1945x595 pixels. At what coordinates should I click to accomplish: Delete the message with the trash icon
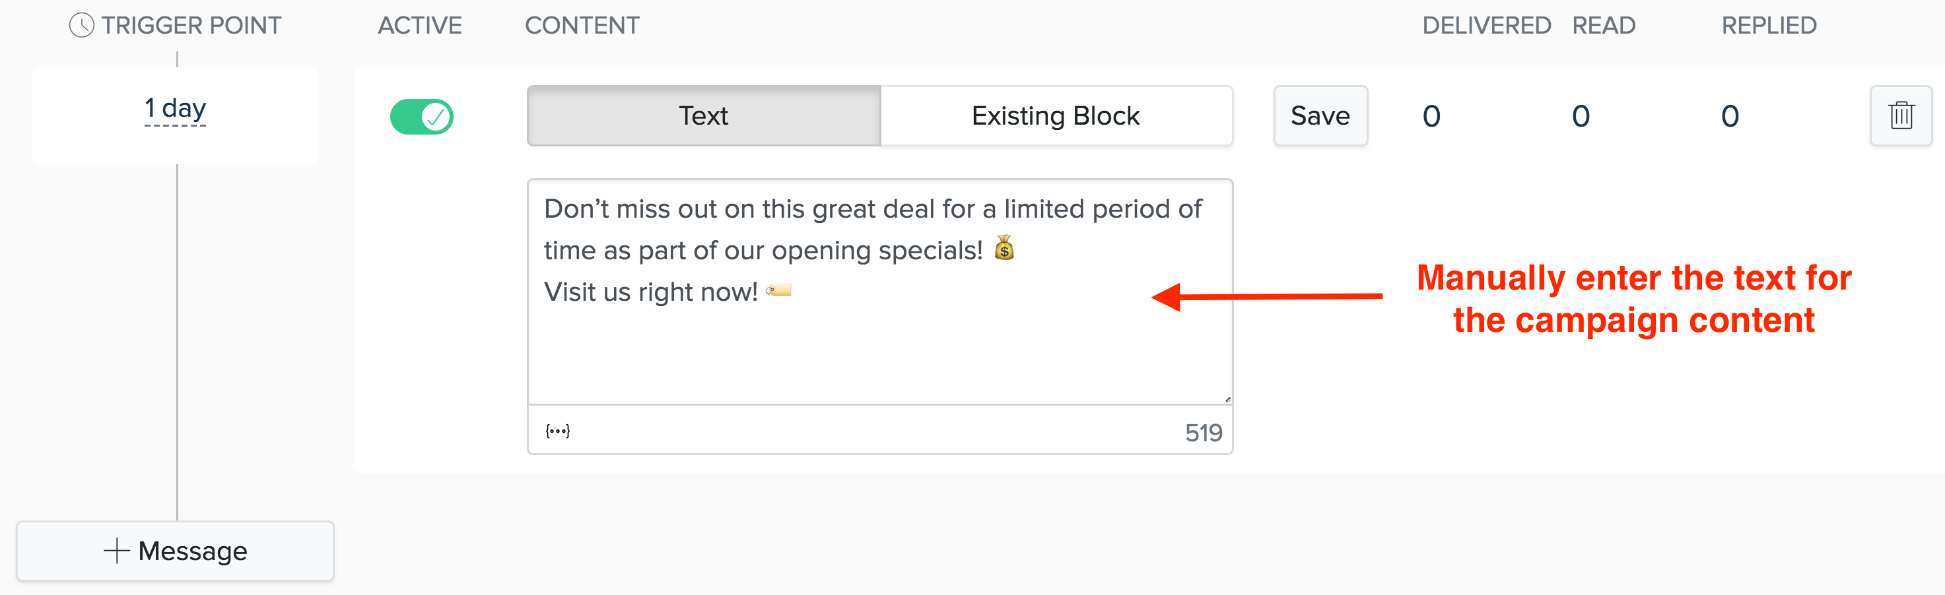click(1901, 116)
